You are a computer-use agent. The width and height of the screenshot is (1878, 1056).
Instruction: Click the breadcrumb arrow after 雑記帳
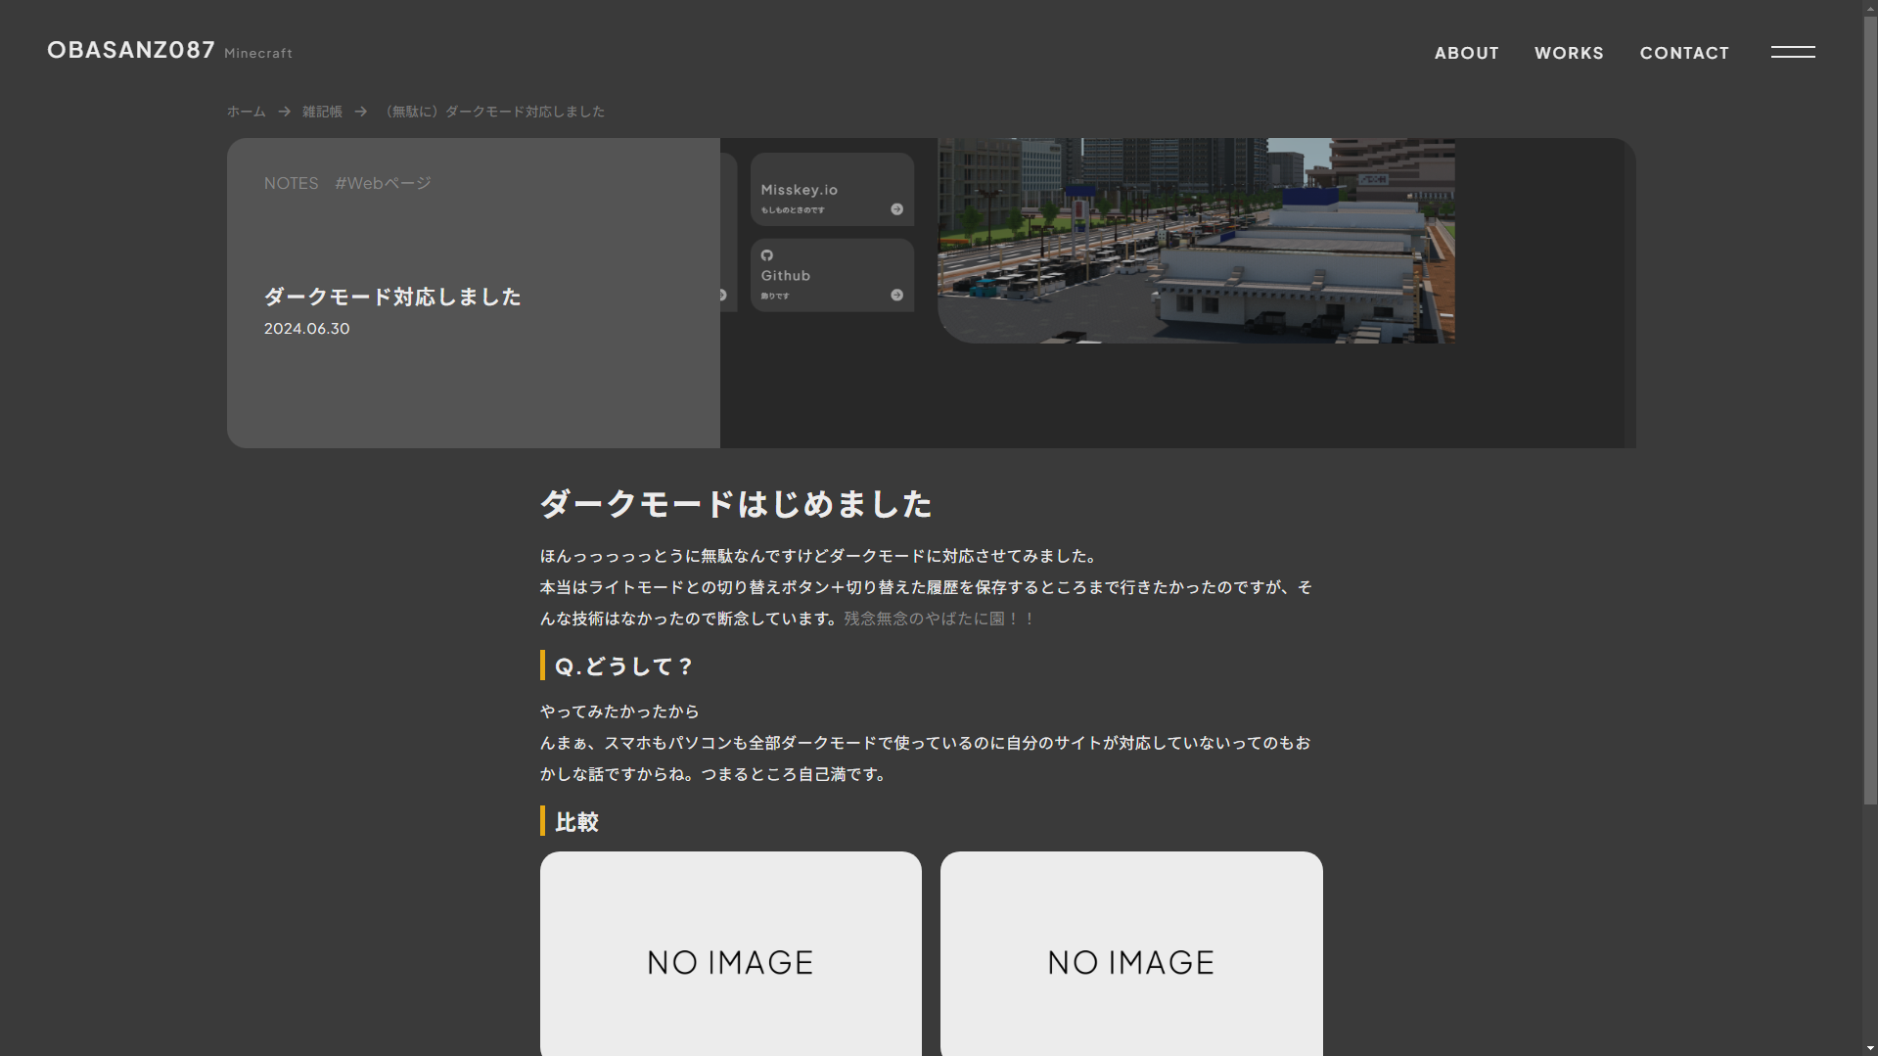(x=360, y=112)
